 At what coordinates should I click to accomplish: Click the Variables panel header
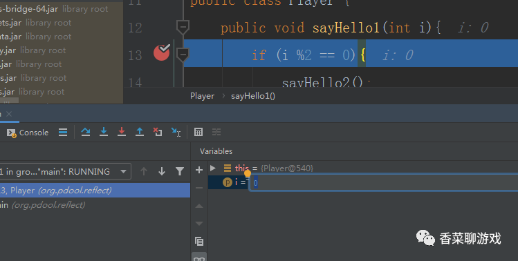pos(216,151)
